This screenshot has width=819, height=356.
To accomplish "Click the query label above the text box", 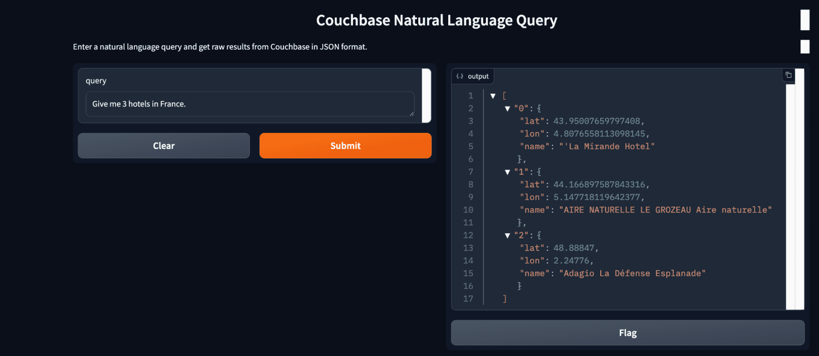I will 96,81.
